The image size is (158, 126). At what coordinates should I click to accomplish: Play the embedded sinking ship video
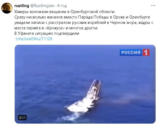tap(85, 84)
